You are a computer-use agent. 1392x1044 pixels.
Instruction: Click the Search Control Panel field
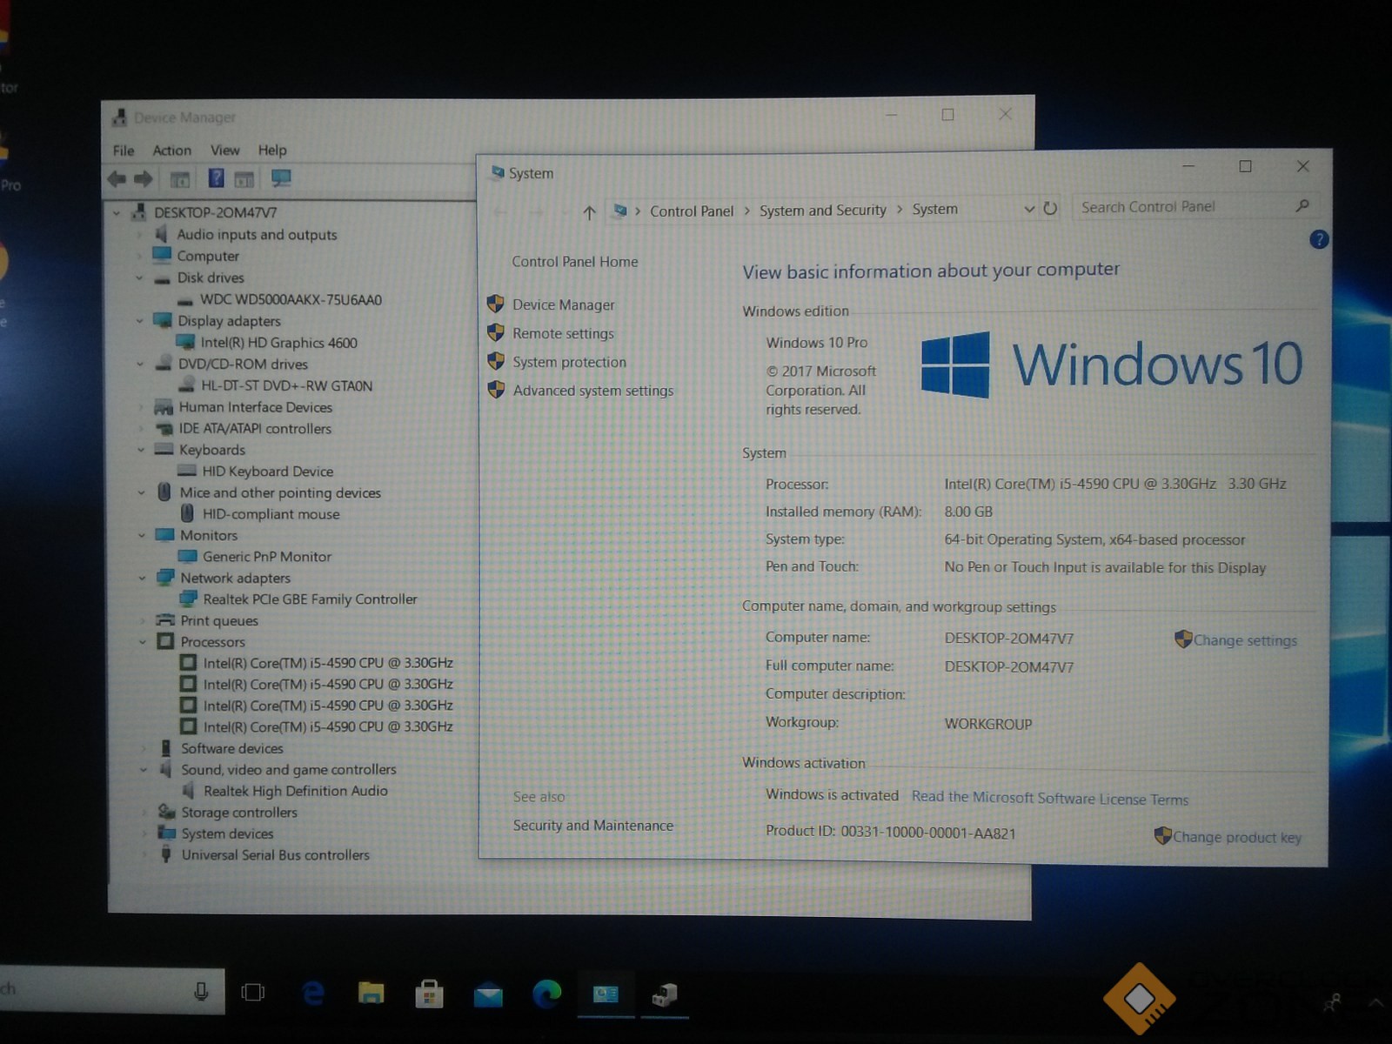tap(1183, 207)
